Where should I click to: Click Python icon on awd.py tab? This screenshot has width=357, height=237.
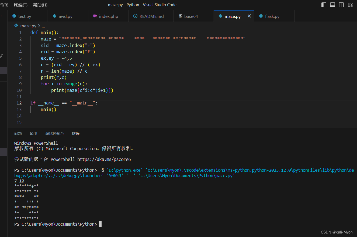pyautogui.click(x=55, y=16)
